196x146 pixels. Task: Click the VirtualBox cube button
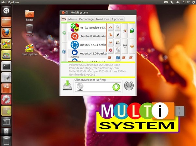click(64, 52)
